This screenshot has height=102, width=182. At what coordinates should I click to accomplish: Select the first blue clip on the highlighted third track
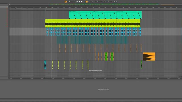click(x=47, y=31)
